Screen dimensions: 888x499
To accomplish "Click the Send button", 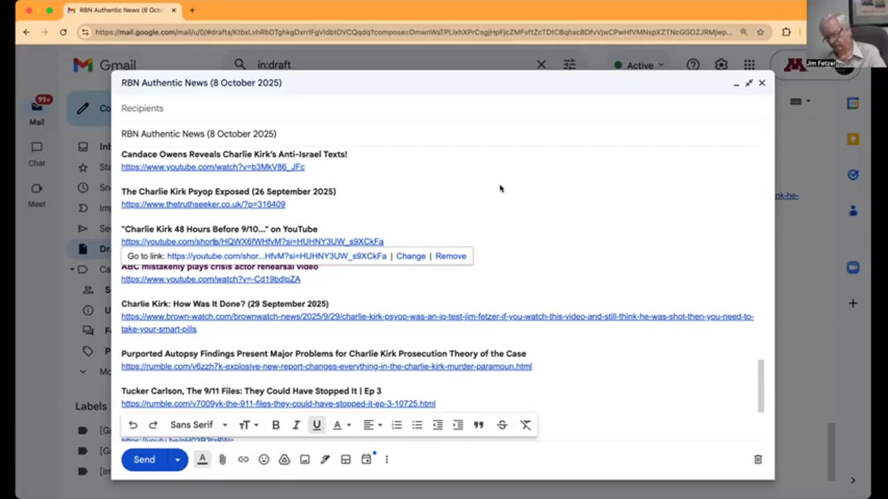I will (144, 459).
